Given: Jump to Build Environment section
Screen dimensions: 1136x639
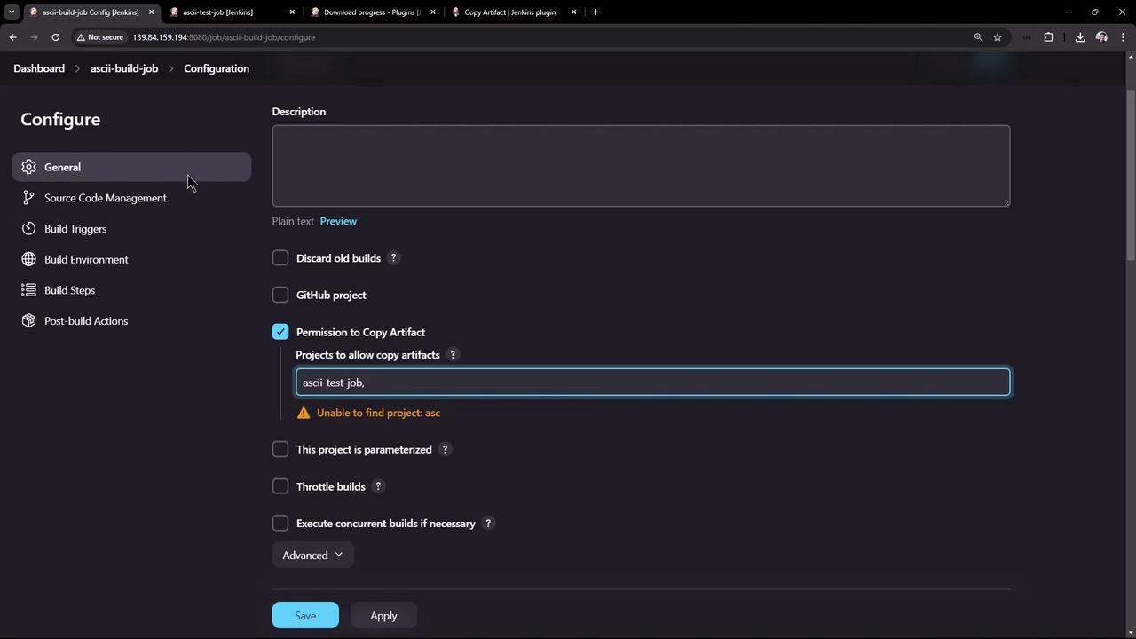Looking at the screenshot, I should [x=132, y=259].
